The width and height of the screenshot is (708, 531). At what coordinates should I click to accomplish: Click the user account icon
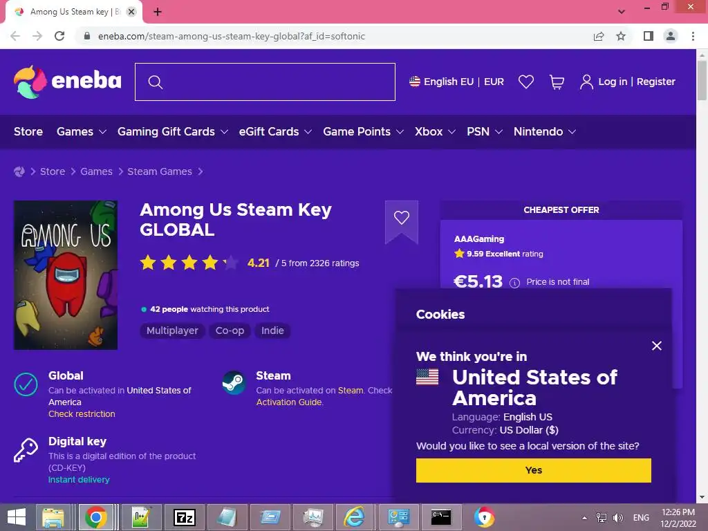point(586,82)
